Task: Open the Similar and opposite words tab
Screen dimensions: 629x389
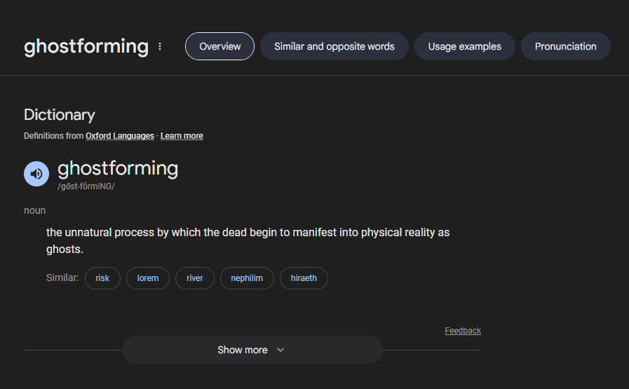Action: 334,46
